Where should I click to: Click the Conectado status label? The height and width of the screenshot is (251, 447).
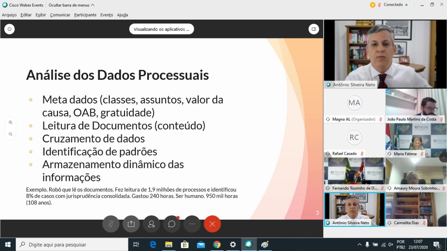tap(393, 5)
